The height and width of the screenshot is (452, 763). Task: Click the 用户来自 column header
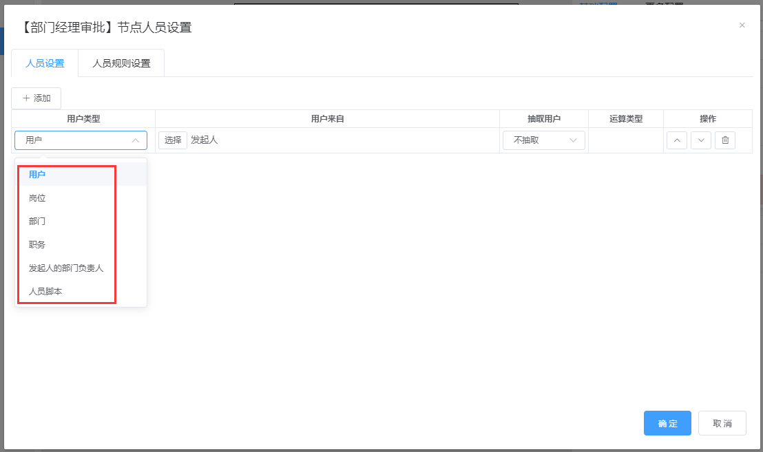tap(327, 119)
